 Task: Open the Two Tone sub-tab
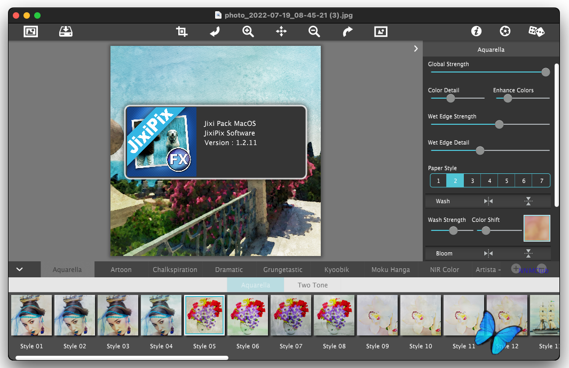(313, 285)
